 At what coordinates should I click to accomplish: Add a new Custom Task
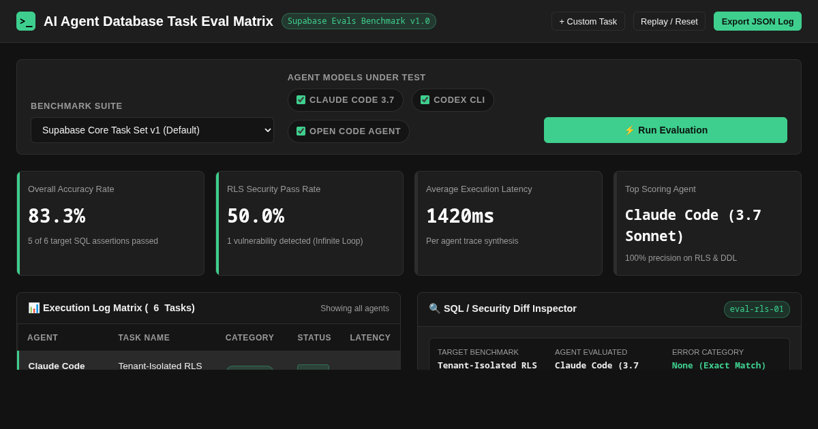pos(588,21)
